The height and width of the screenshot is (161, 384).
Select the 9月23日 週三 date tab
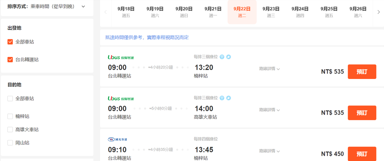point(271,12)
